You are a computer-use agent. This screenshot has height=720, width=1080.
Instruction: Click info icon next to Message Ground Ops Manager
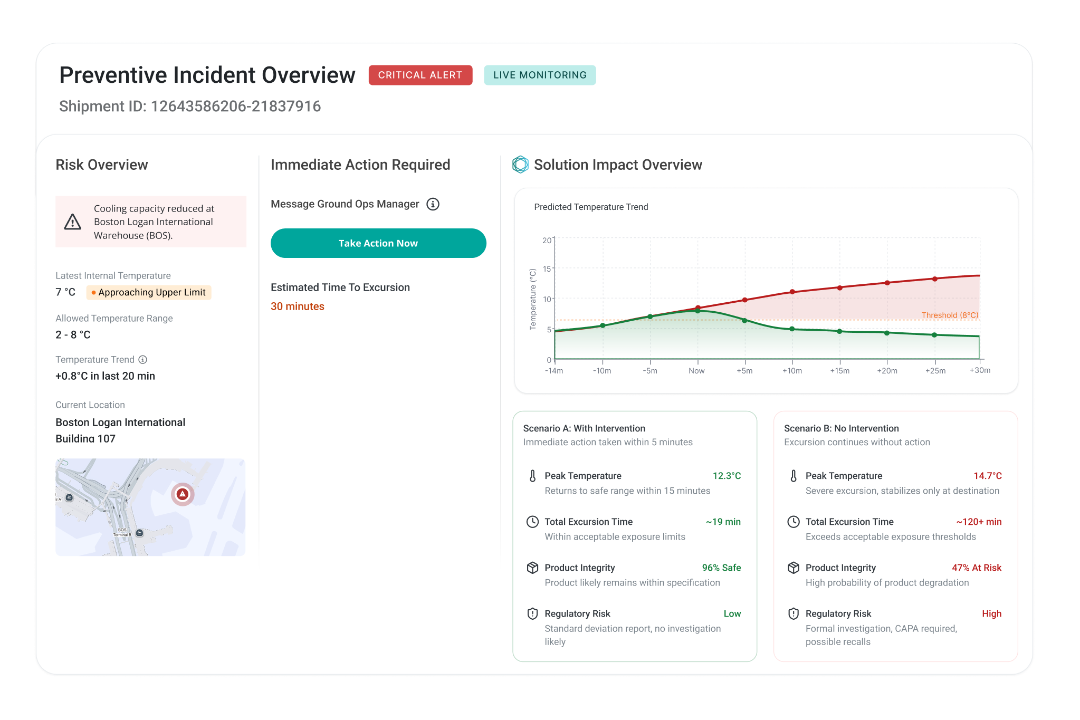433,204
